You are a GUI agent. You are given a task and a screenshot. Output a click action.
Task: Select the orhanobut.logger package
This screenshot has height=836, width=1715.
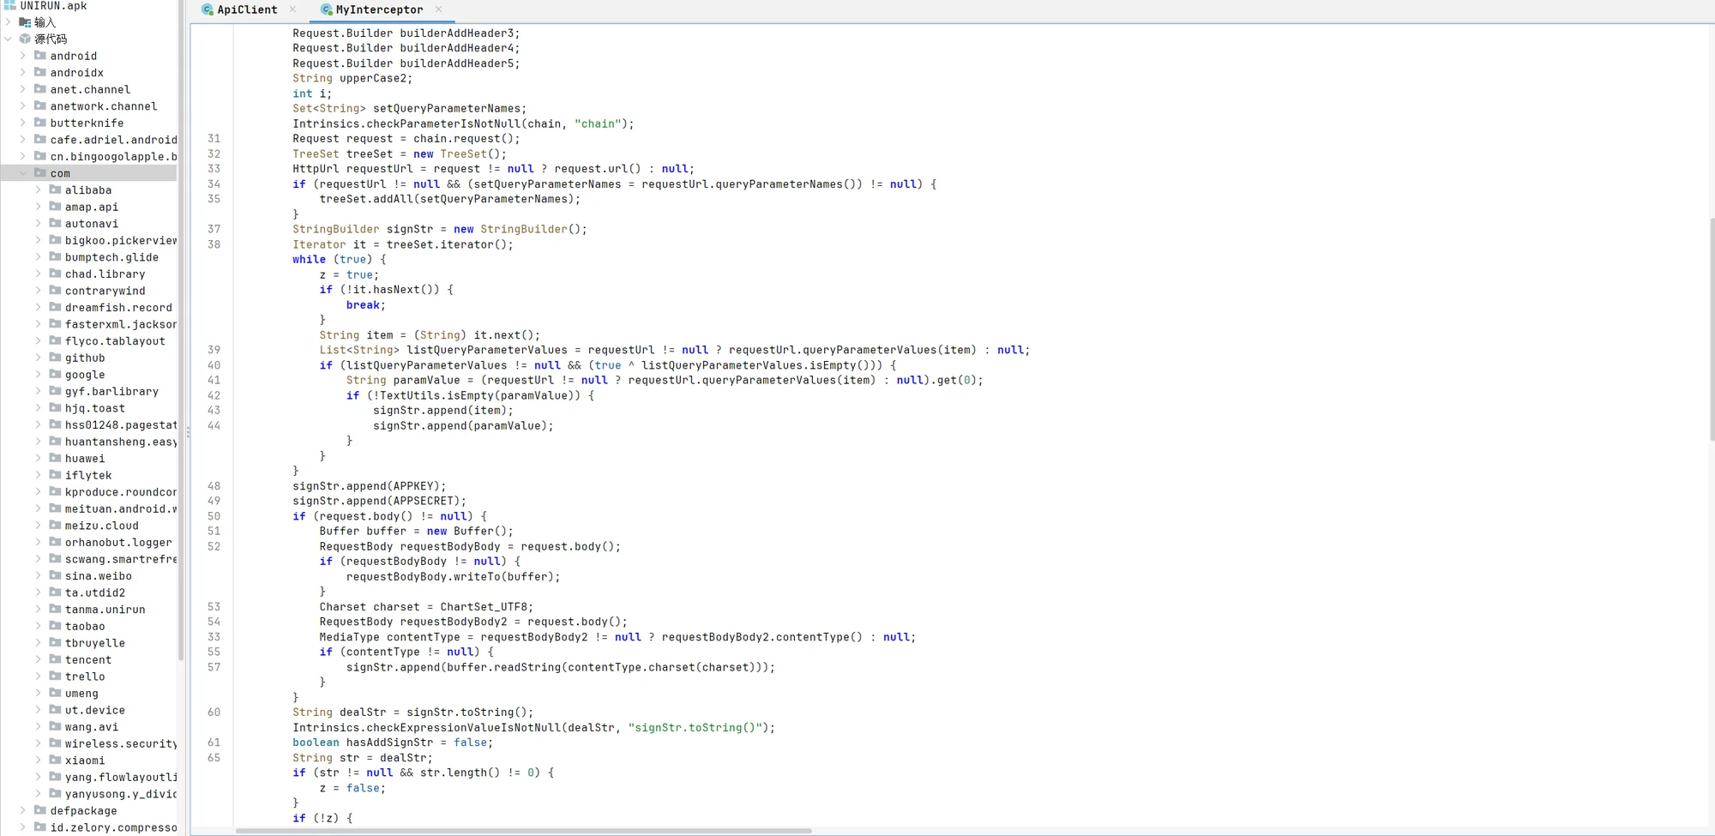click(x=118, y=542)
